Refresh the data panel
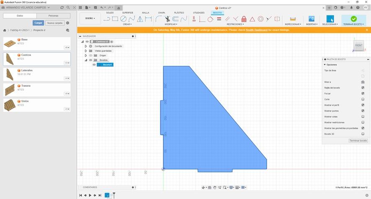The image size is (371, 199). click(62, 8)
